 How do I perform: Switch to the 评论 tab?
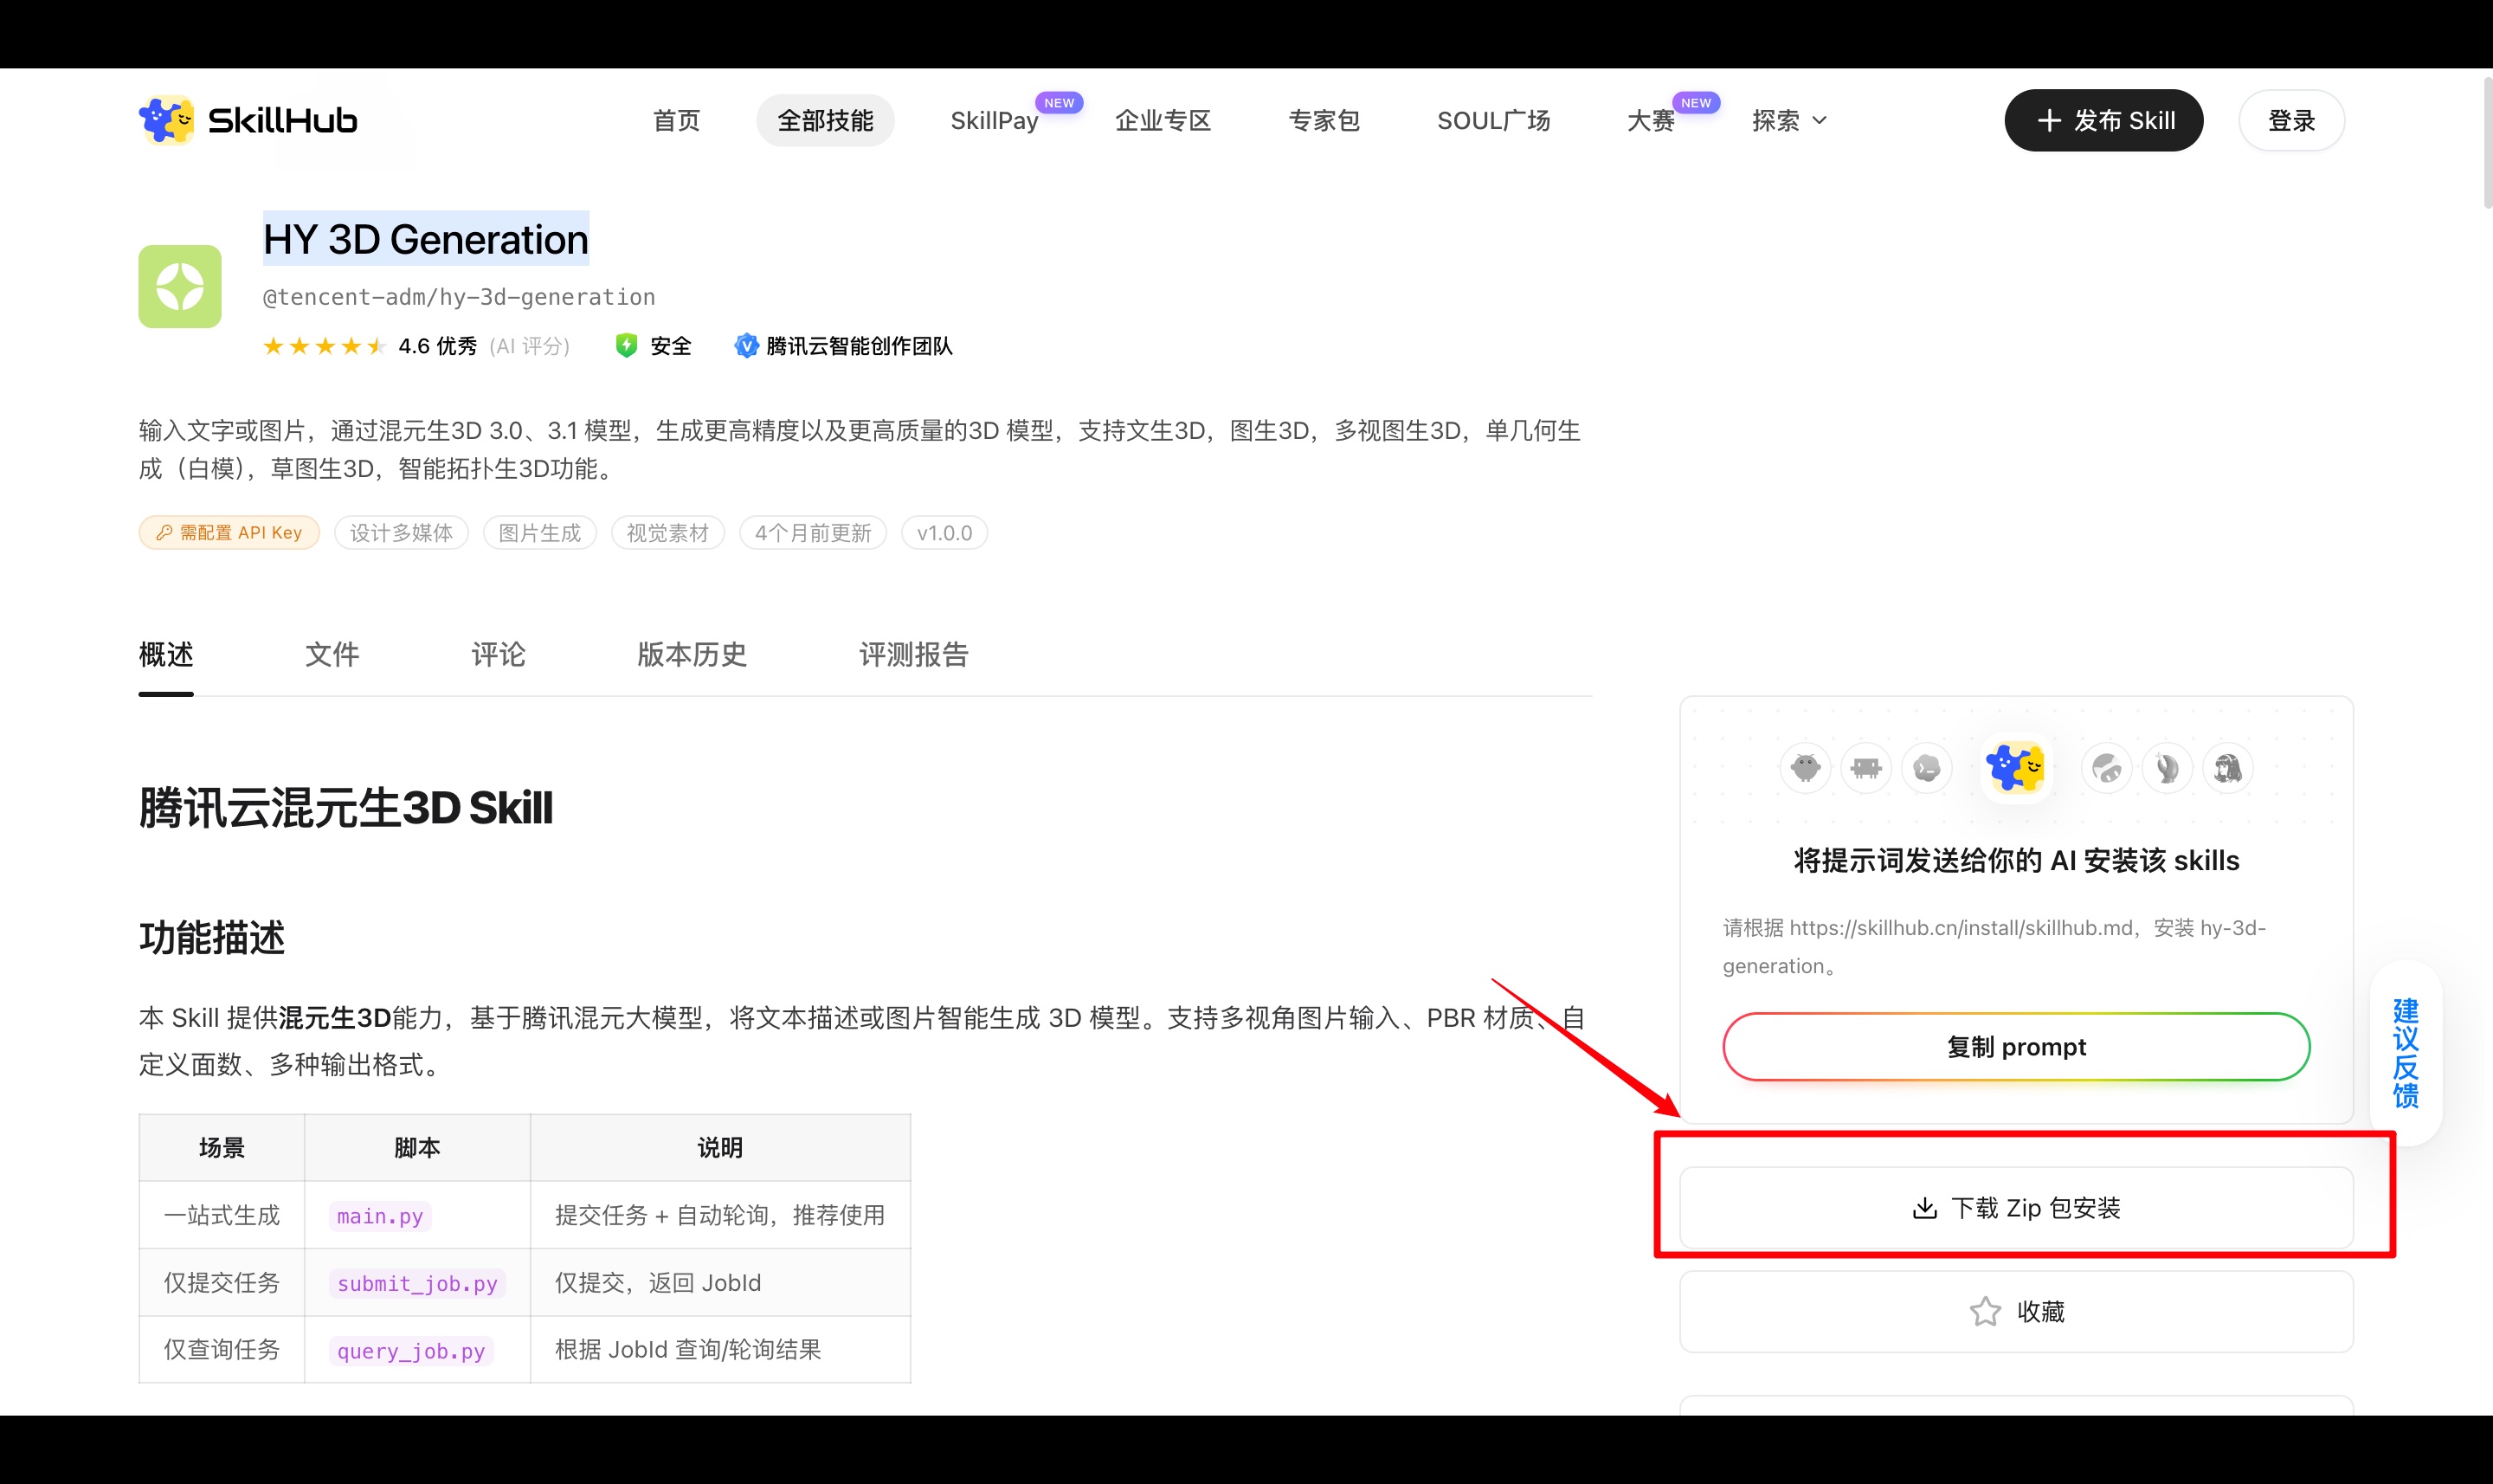click(x=498, y=655)
